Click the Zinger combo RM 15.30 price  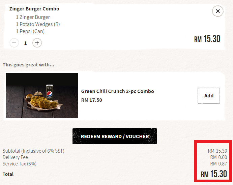[x=207, y=39]
